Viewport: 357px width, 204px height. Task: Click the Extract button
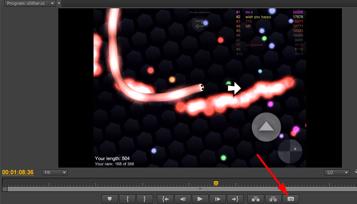(273, 199)
